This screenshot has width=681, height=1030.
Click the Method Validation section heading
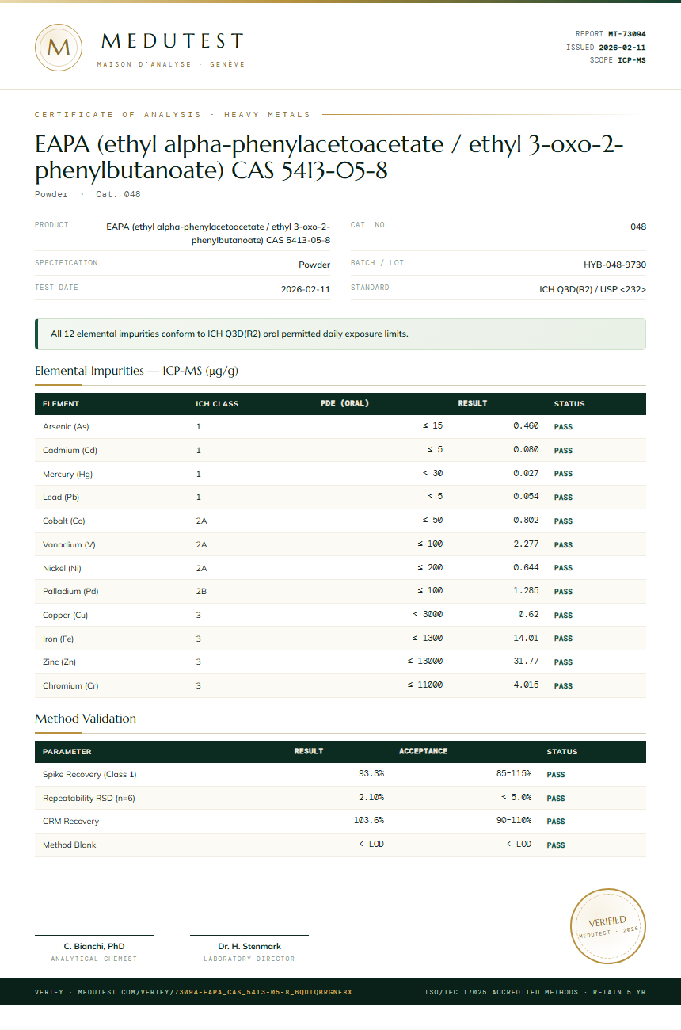(86, 719)
